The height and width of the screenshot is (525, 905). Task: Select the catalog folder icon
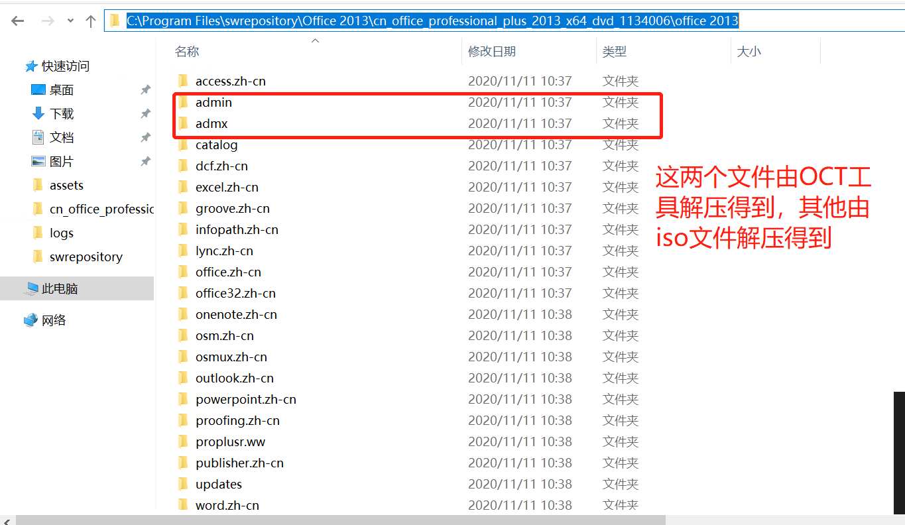184,145
